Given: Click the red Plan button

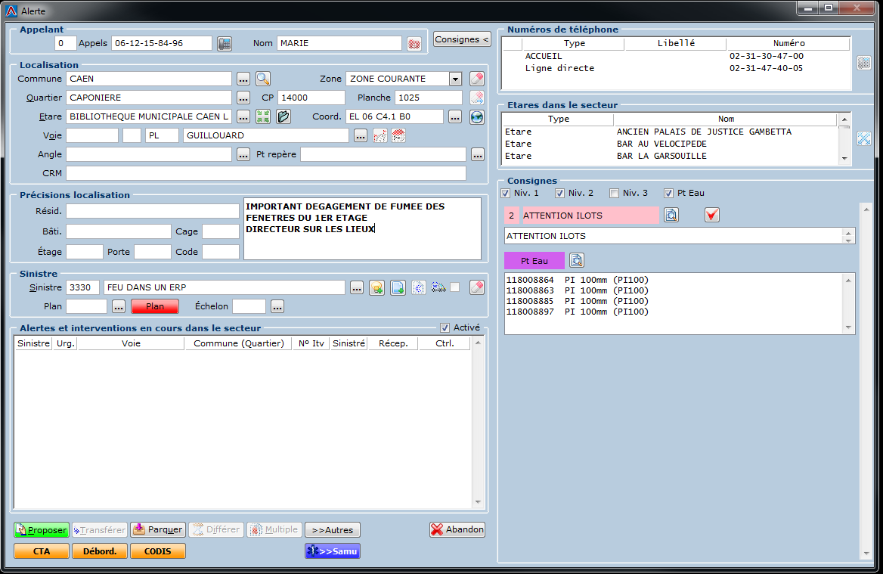Looking at the screenshot, I should (155, 306).
